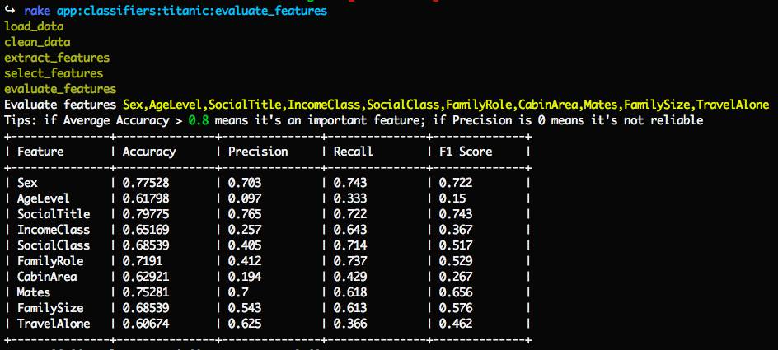Click the rake evaluate_features command text
This screenshot has height=350, width=778.
(176, 11)
